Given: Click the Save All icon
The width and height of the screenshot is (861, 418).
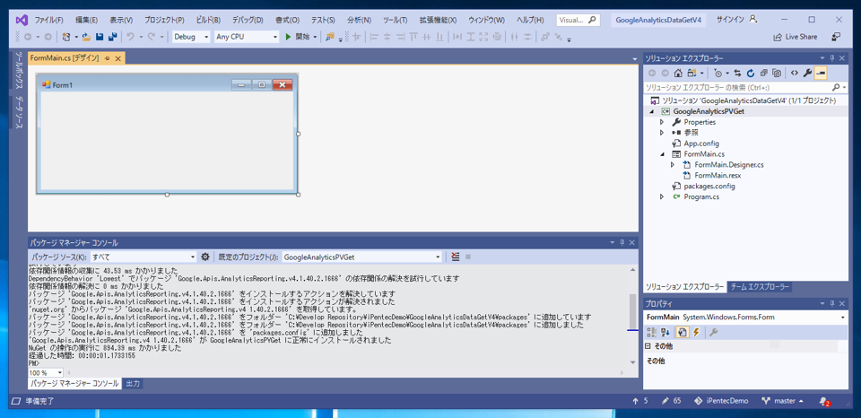Looking at the screenshot, I should (113, 37).
